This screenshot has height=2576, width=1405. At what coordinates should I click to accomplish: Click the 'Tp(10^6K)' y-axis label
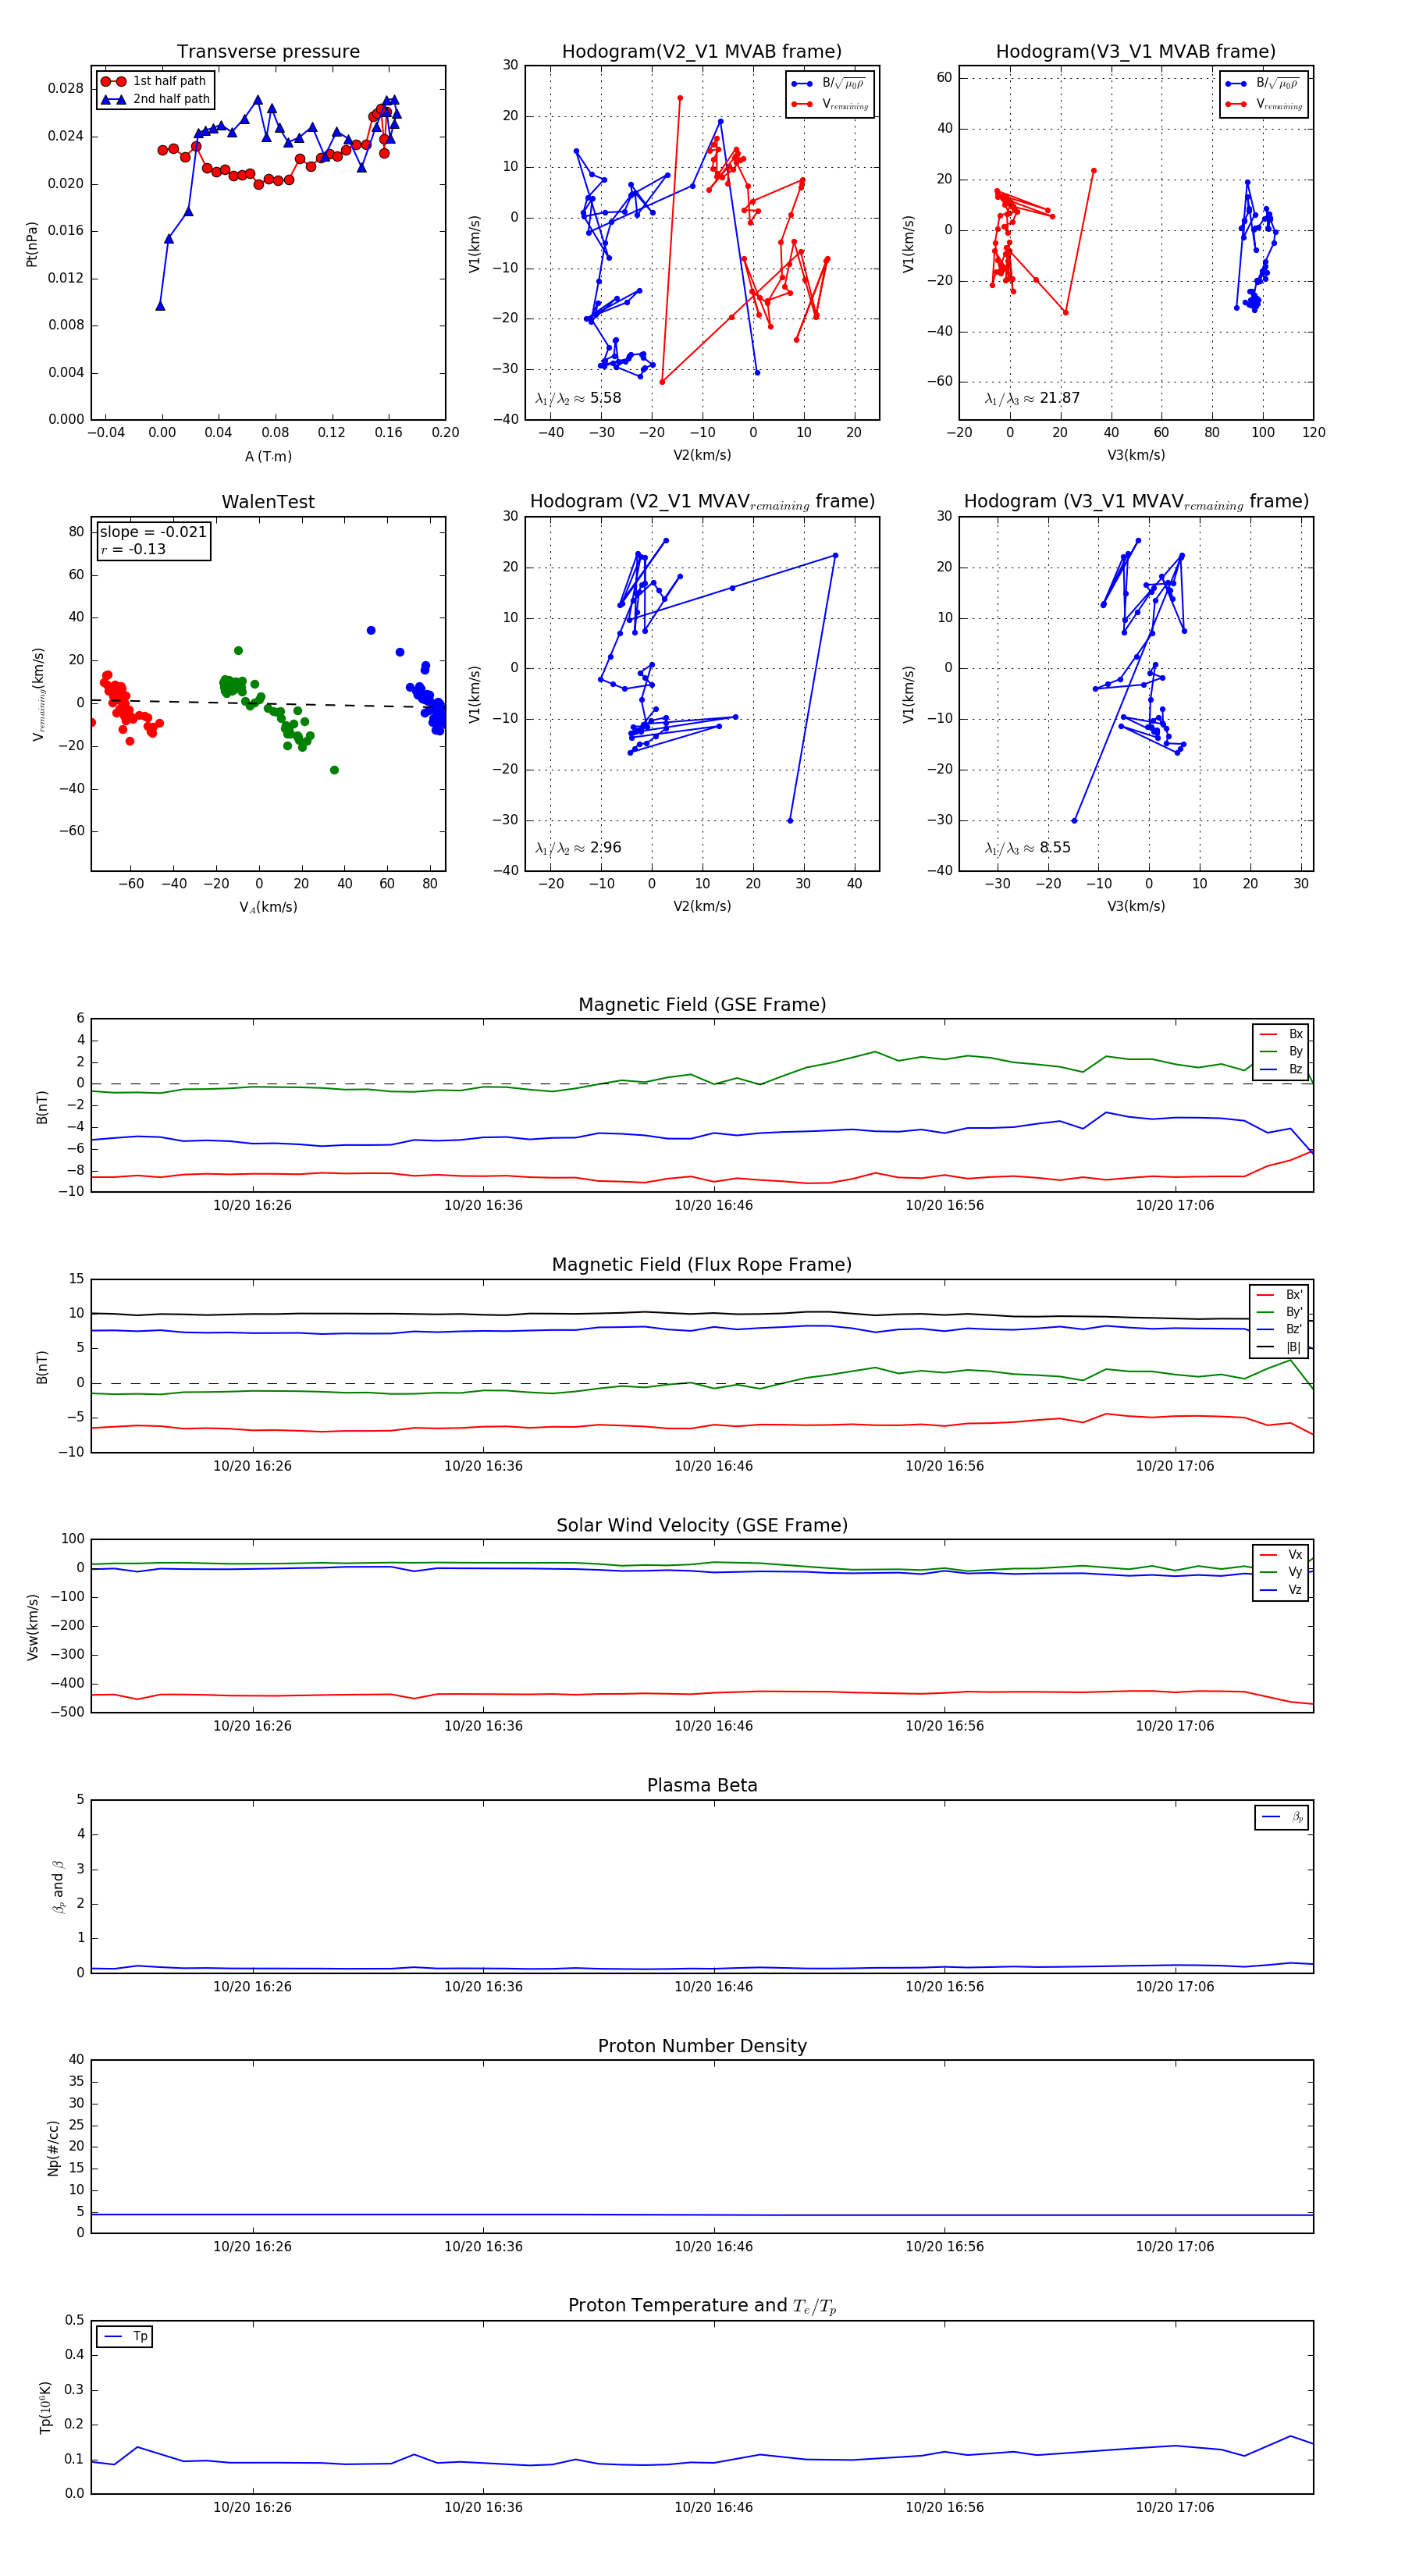45,2407
